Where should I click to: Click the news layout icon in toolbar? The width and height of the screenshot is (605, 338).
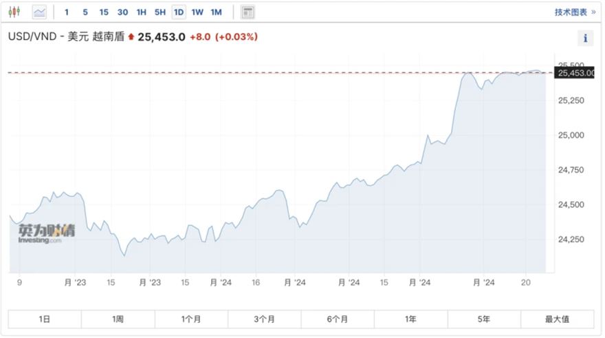pyautogui.click(x=247, y=12)
